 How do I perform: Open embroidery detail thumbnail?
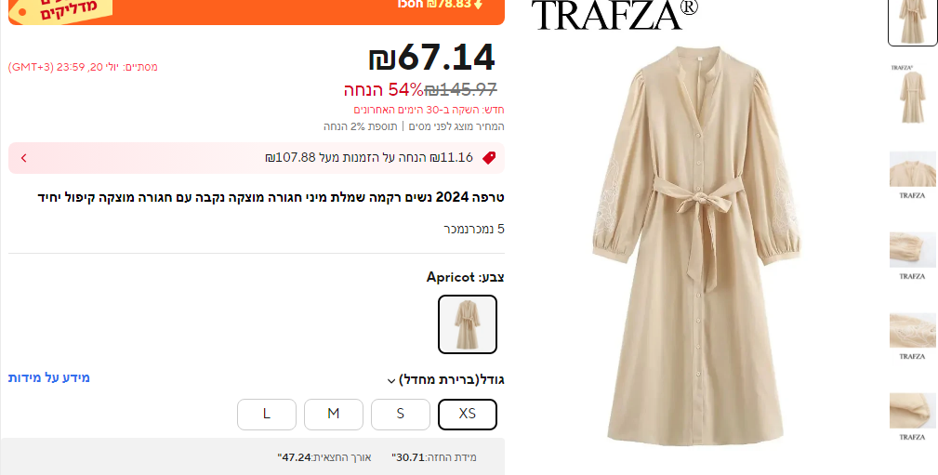tap(912, 336)
